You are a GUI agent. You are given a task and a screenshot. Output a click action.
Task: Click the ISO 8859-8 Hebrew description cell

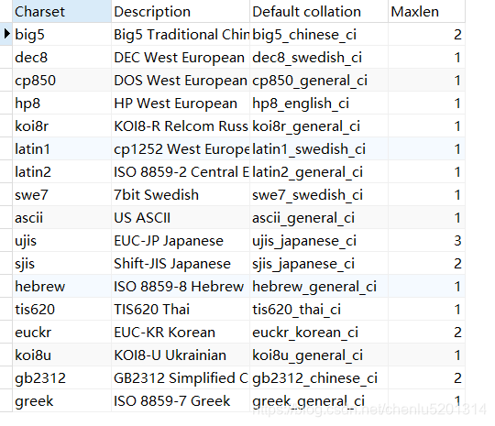click(181, 286)
